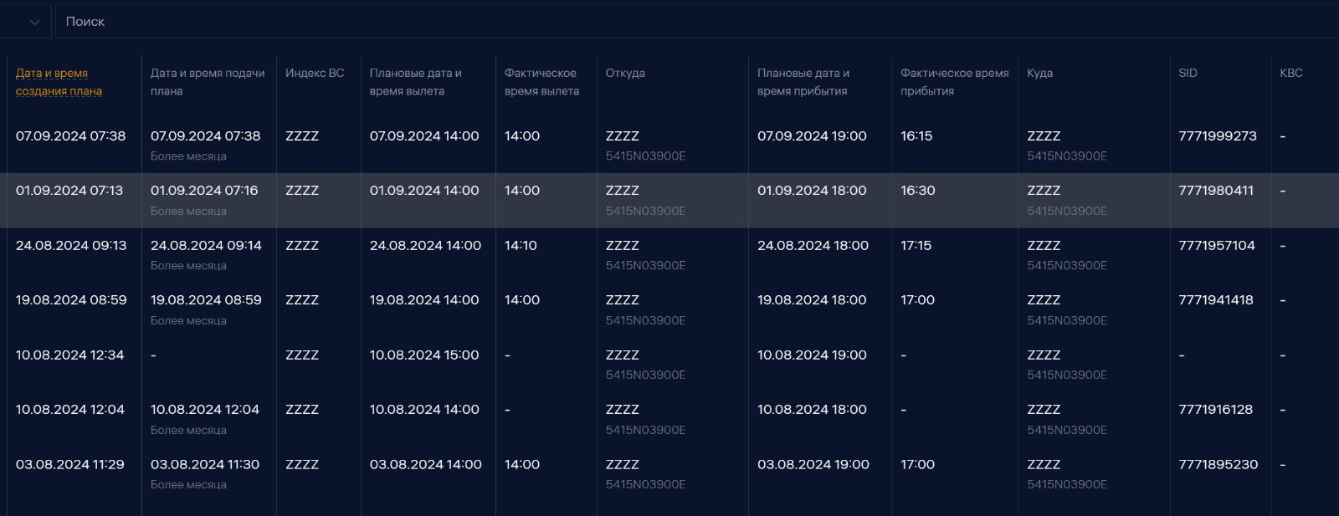The width and height of the screenshot is (1339, 516).
Task: Click the Индекс ВС column header
Action: pyautogui.click(x=315, y=73)
